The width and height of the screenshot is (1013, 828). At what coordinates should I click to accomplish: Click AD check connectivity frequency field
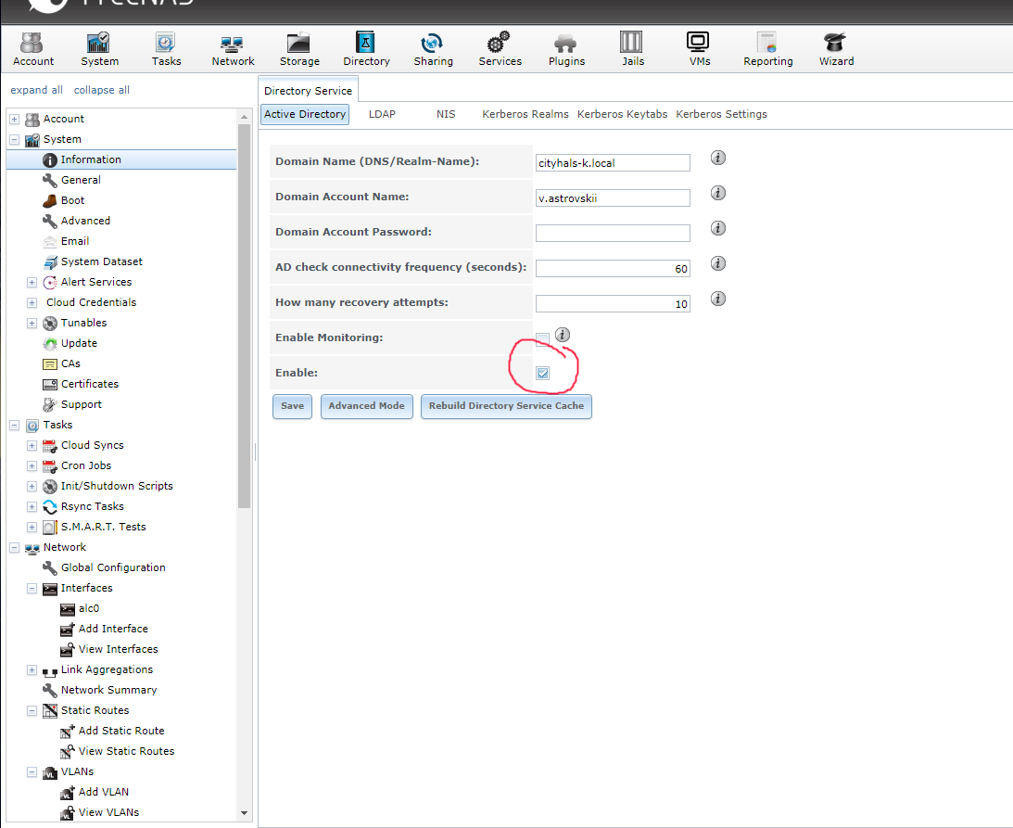click(x=613, y=268)
